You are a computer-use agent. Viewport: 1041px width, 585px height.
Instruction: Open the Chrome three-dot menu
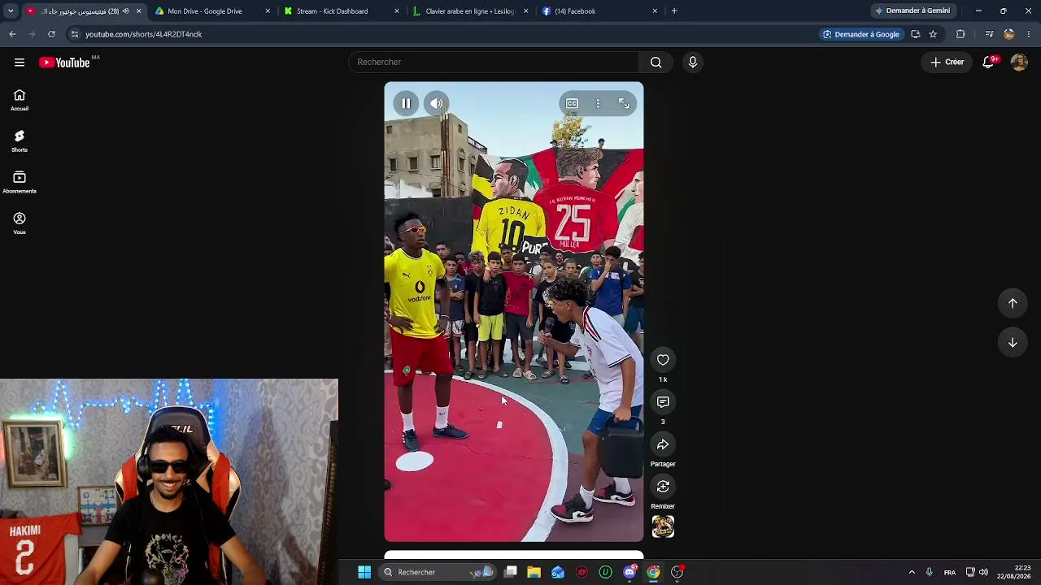point(1029,34)
